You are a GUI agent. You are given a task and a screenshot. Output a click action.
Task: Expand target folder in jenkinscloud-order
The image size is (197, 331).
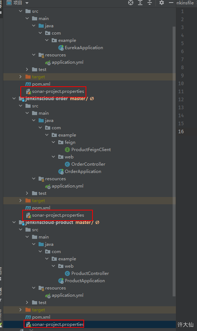pos(20,201)
